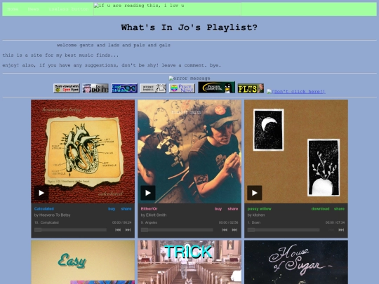This screenshot has width=379, height=284.
Task: Click the 'by Elliott Smith' artist text
Action: 154,215
